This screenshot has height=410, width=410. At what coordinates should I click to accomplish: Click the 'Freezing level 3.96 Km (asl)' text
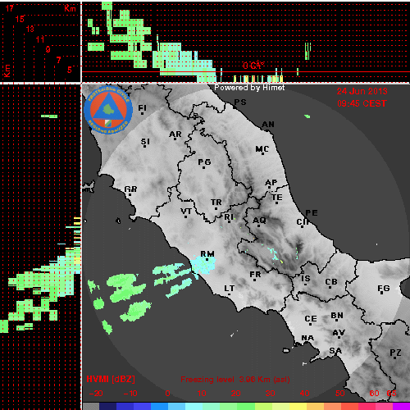click(x=235, y=380)
